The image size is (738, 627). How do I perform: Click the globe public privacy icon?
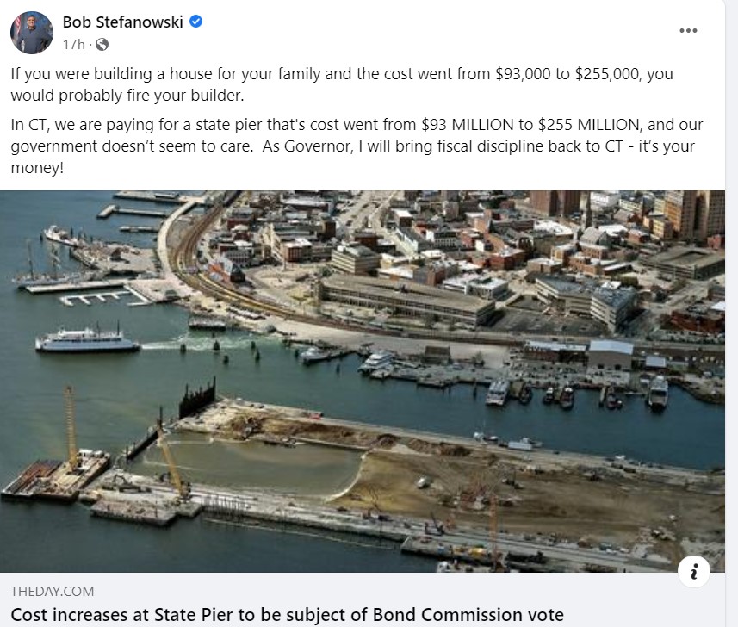[x=102, y=43]
